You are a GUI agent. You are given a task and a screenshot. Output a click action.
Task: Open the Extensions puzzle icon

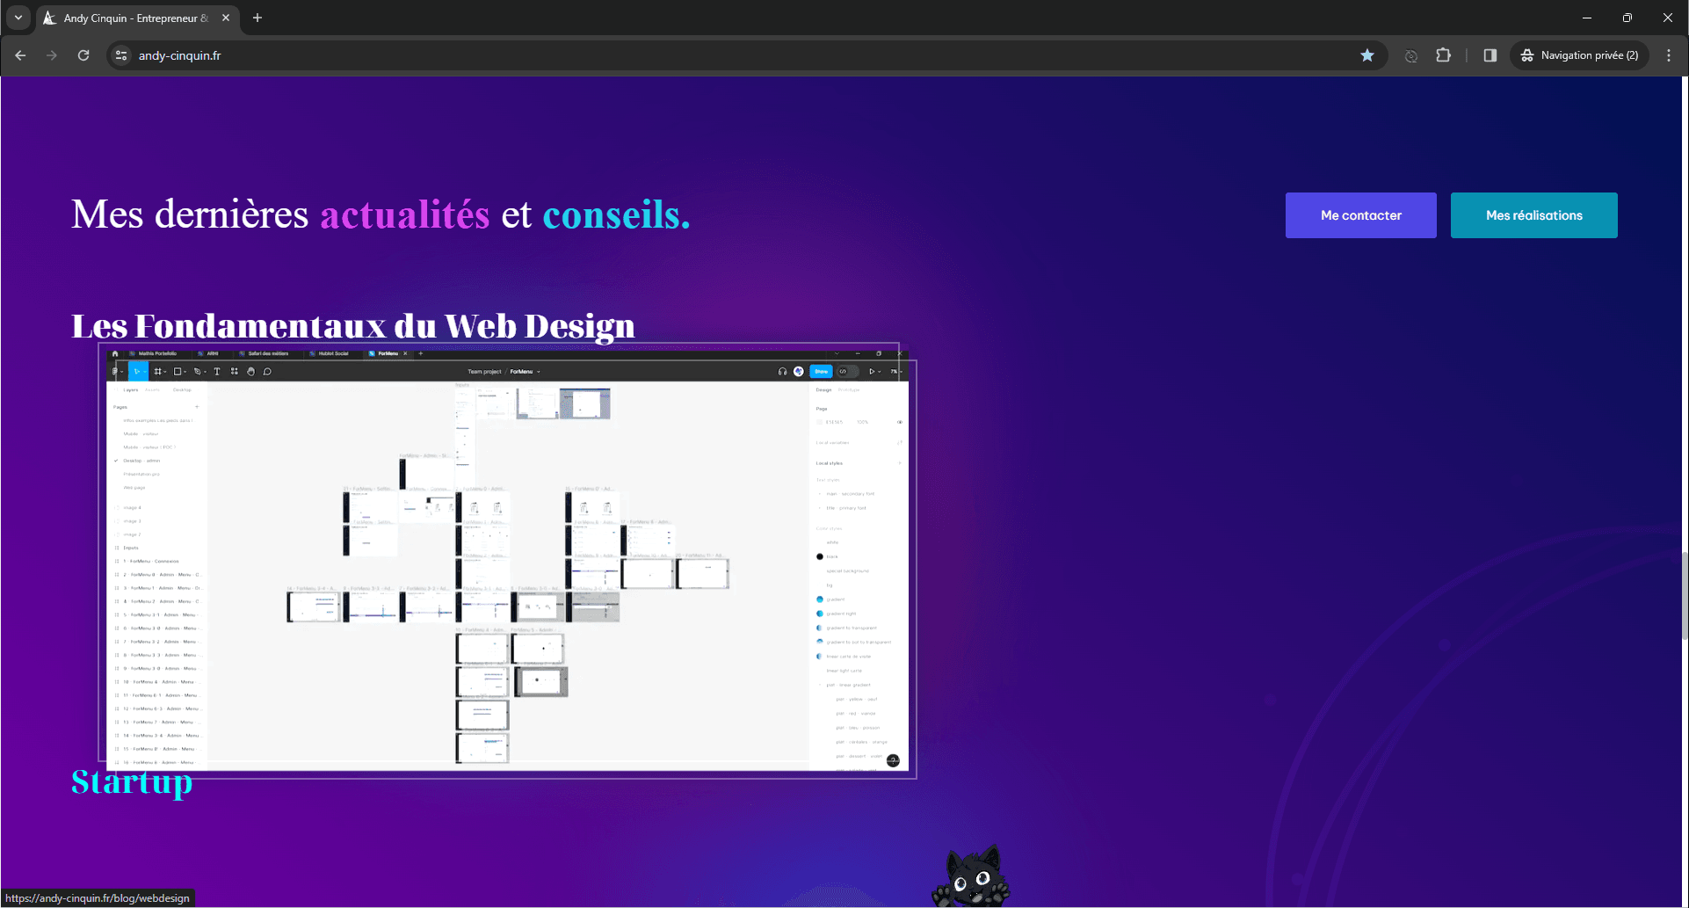[x=1443, y=55]
